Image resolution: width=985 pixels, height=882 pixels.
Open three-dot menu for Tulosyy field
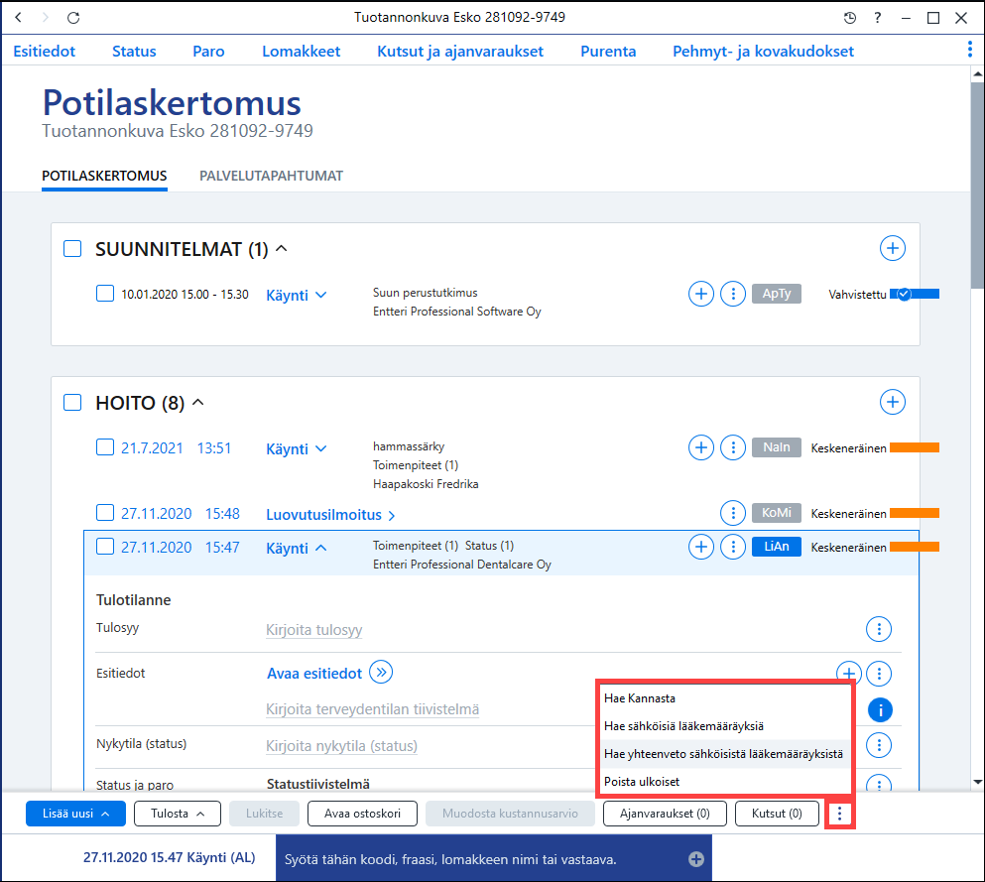point(879,629)
